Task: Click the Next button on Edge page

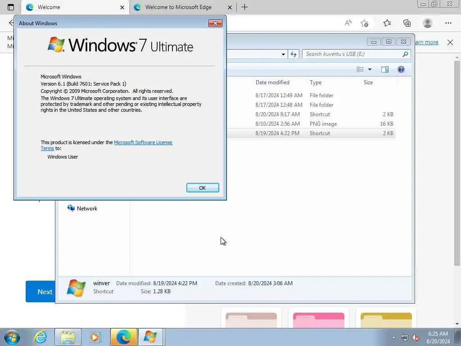Action: pos(40,291)
